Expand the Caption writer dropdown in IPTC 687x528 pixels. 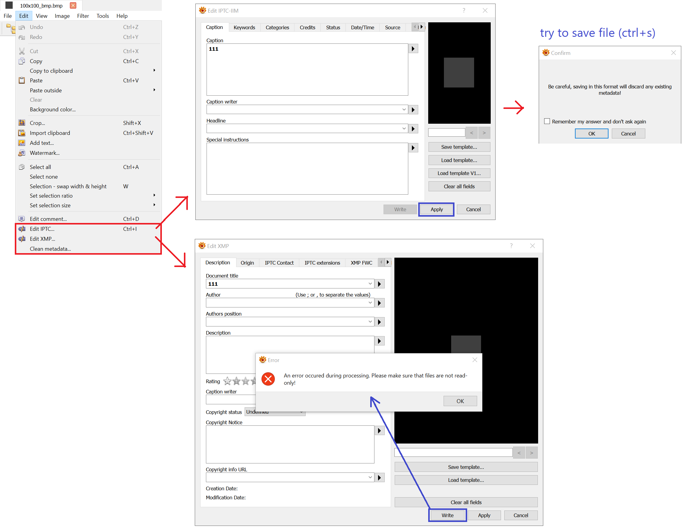pyautogui.click(x=404, y=109)
